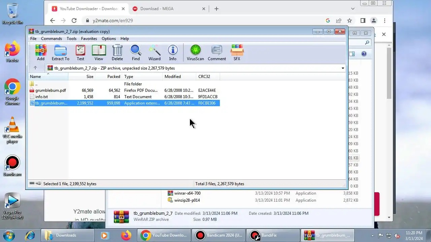Open Explorer help question mark icon

point(364,54)
